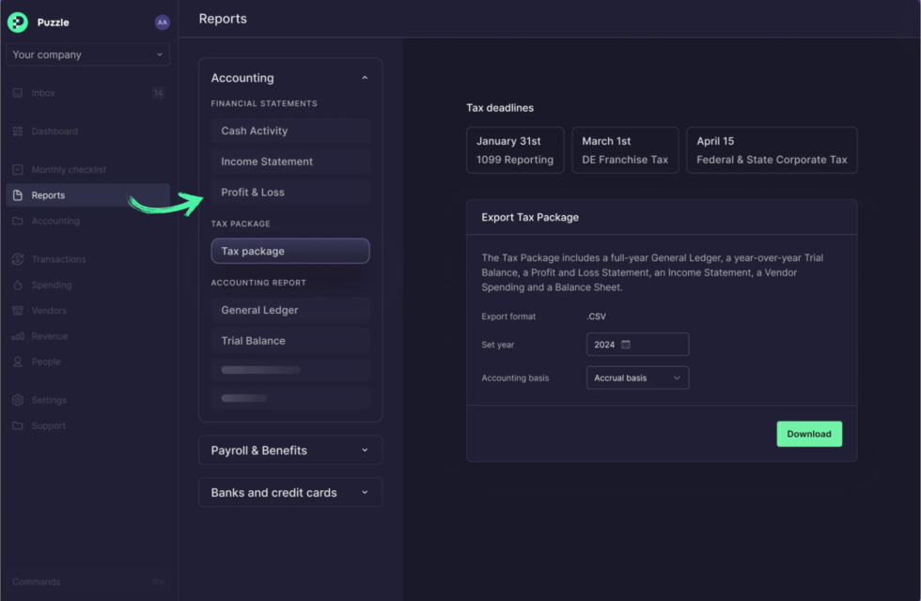Click the Puzzle logo icon
This screenshot has height=601, width=921.
pyautogui.click(x=18, y=23)
